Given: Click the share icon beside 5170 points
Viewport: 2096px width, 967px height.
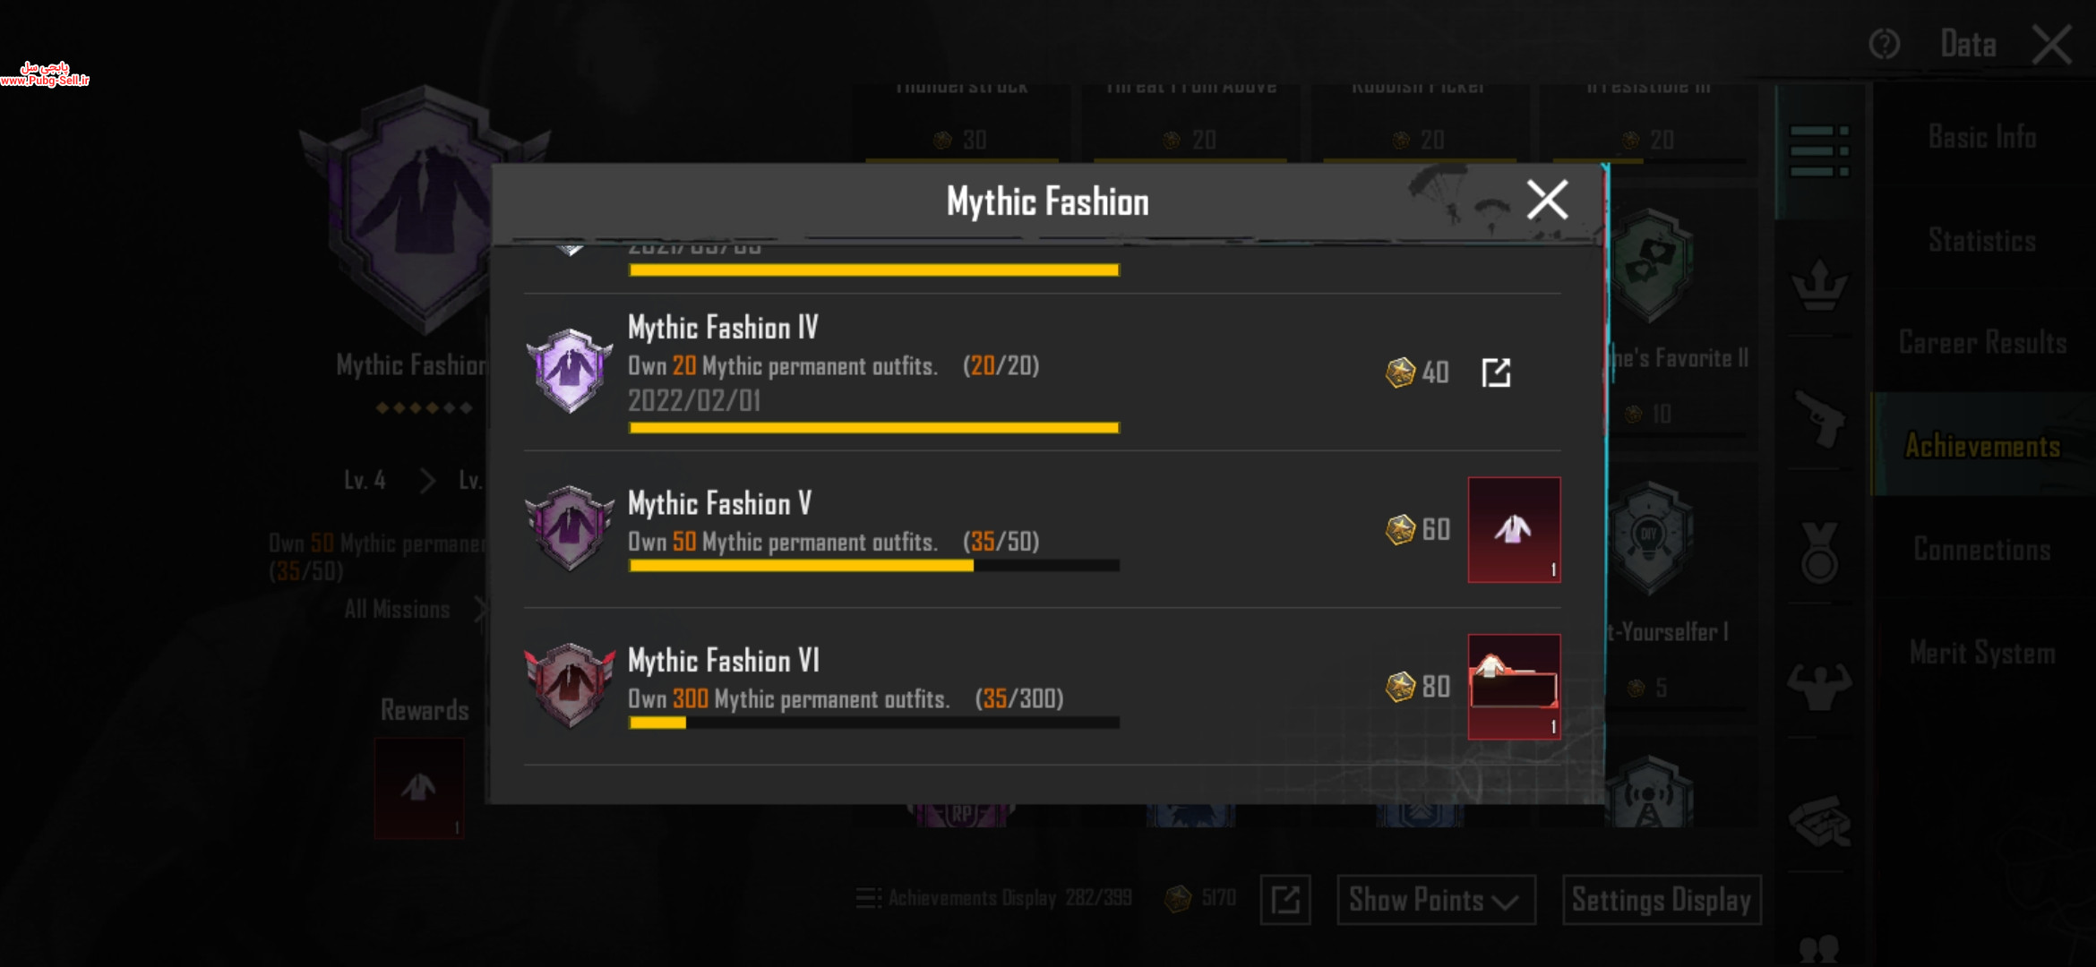Looking at the screenshot, I should click(1285, 900).
